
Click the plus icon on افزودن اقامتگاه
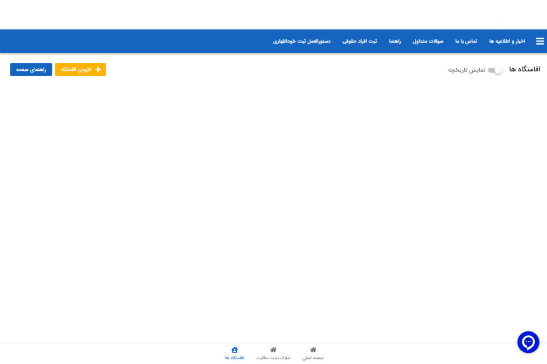point(98,70)
